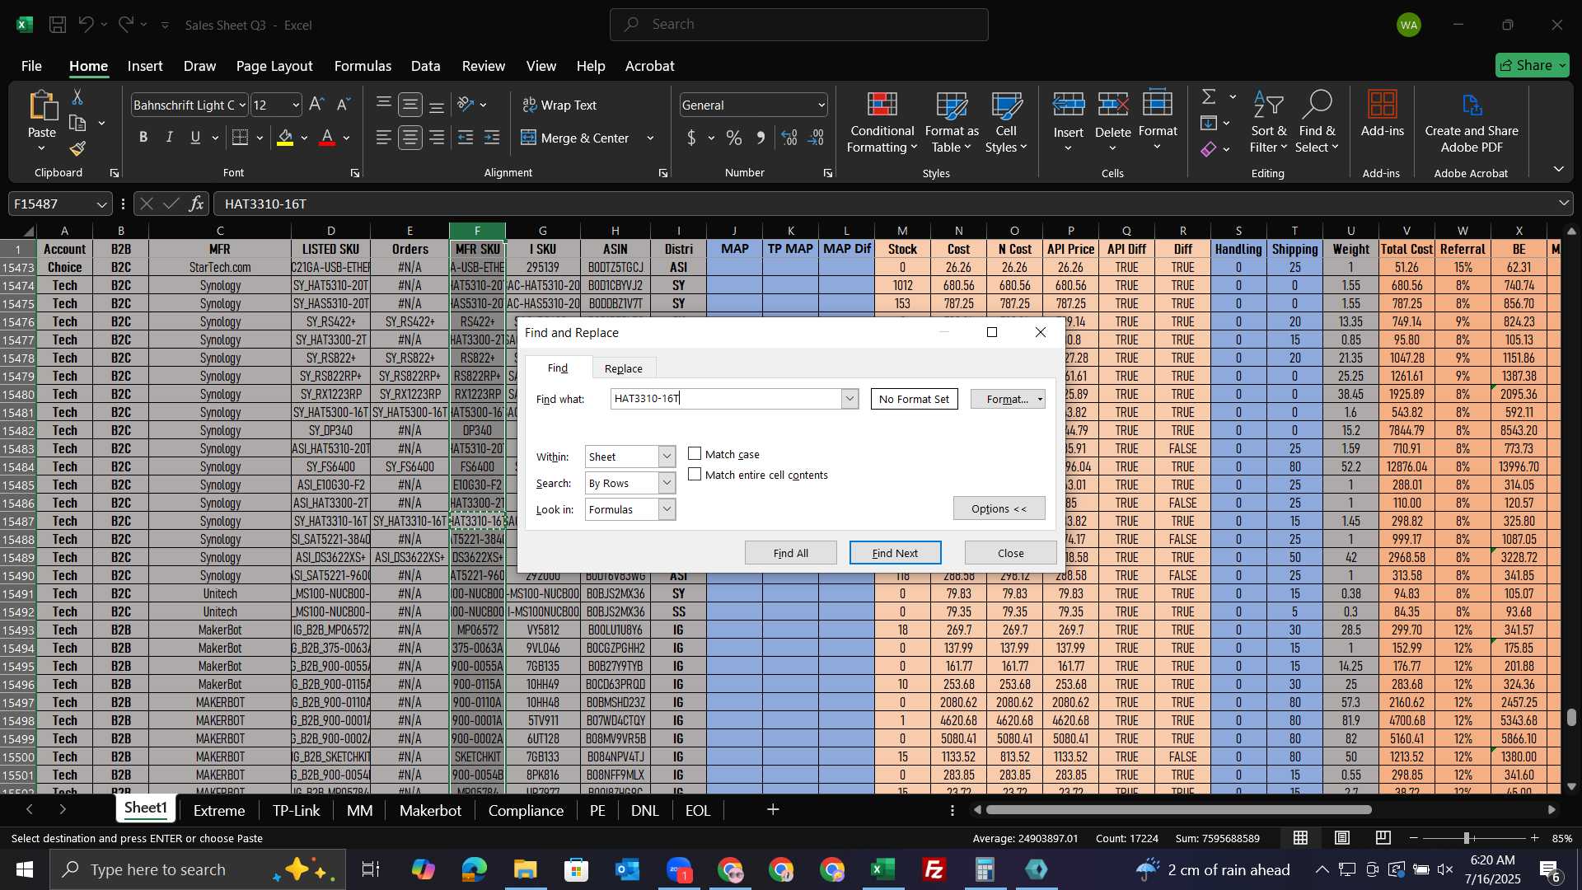
Task: Open the Within dropdown set to Sheet
Action: pyautogui.click(x=667, y=457)
